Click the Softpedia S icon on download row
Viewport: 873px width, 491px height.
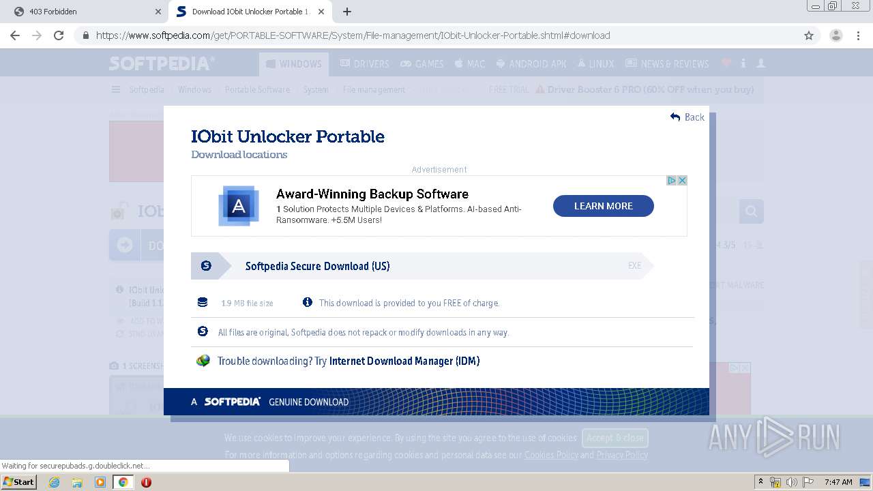pos(205,266)
